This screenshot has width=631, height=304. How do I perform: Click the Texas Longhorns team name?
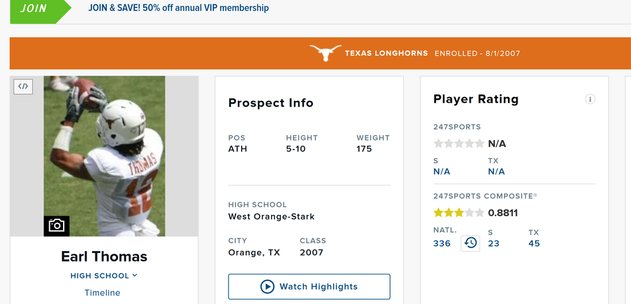386,54
